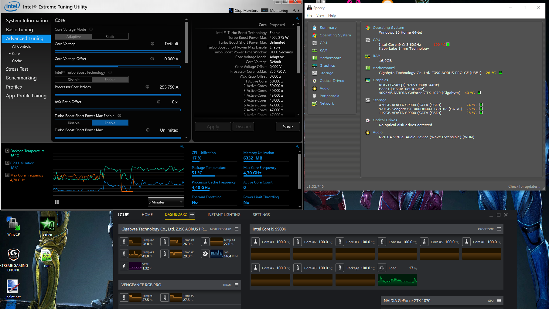Click Check for updates link in Speccy

524,186
